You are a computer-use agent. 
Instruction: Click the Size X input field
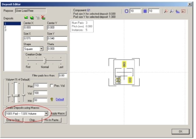tap(33, 38)
